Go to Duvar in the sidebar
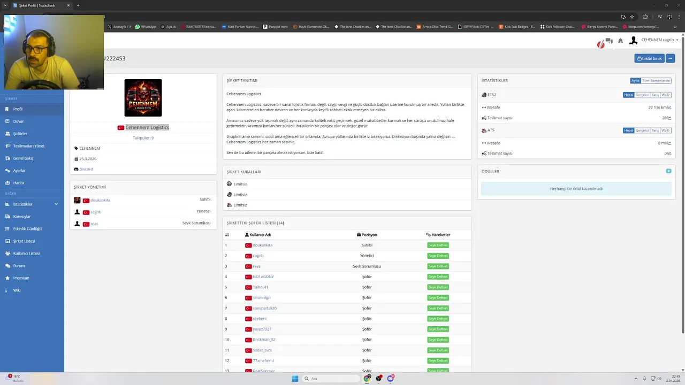 pyautogui.click(x=32, y=121)
